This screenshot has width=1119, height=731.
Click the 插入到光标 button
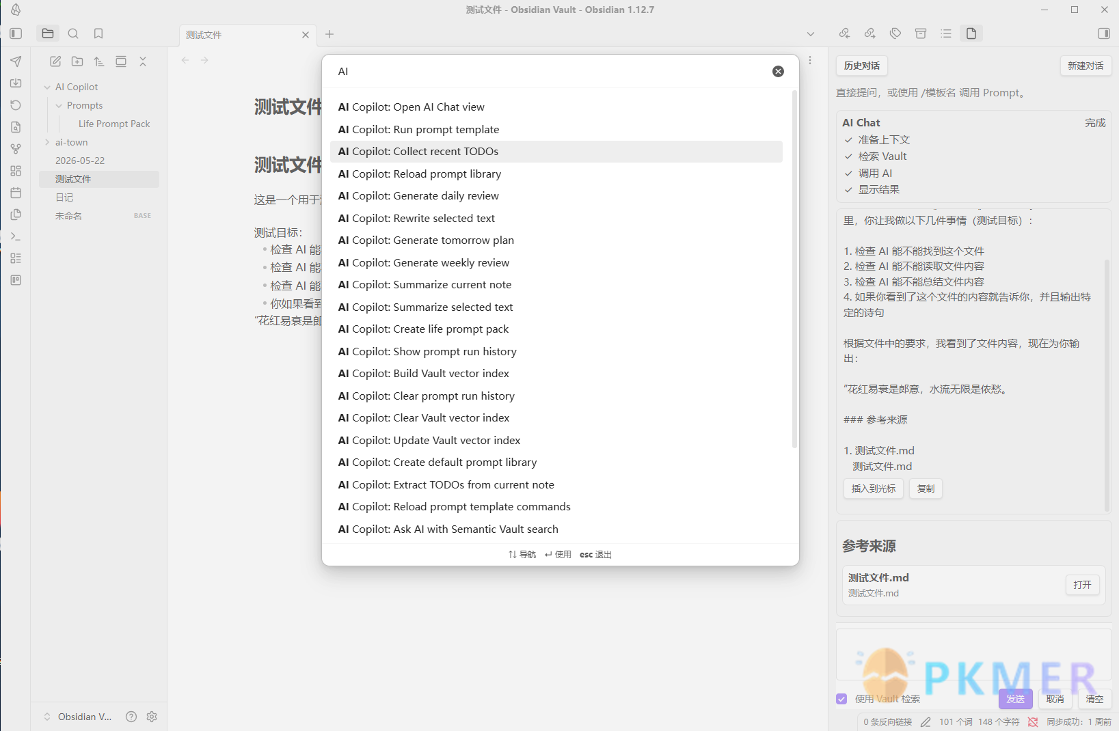pyautogui.click(x=874, y=488)
